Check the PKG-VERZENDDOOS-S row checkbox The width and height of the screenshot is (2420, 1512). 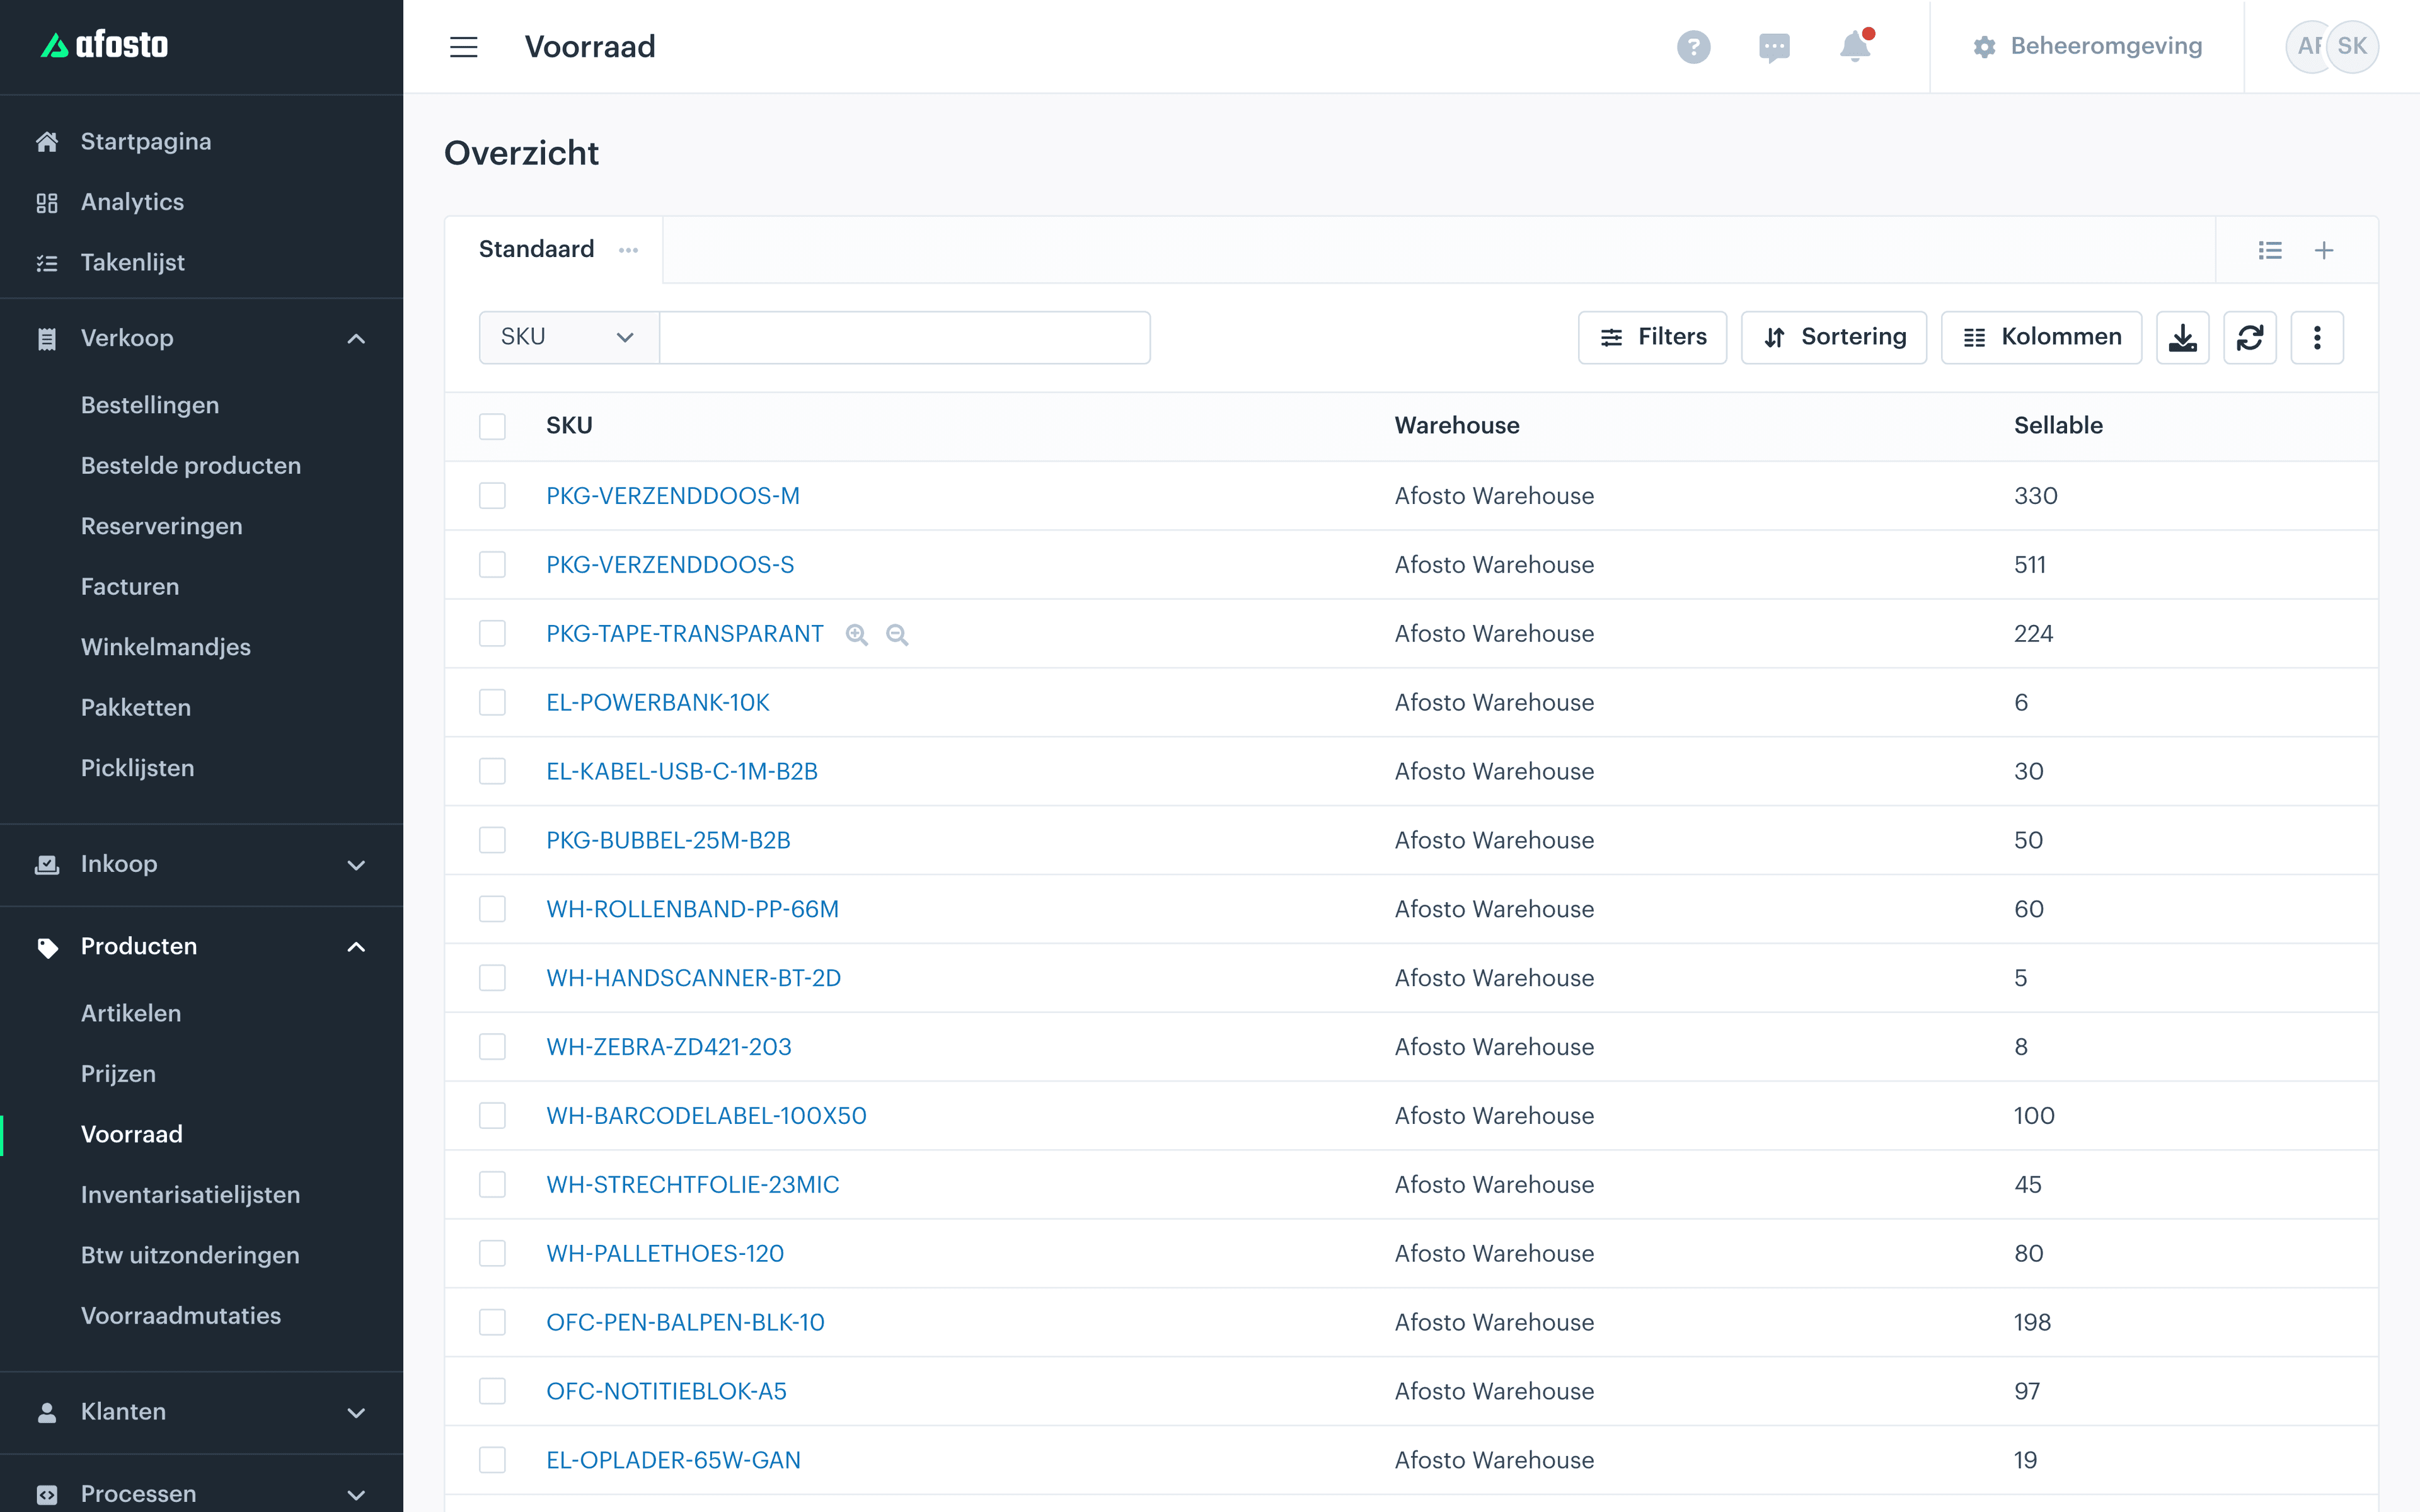(x=492, y=565)
